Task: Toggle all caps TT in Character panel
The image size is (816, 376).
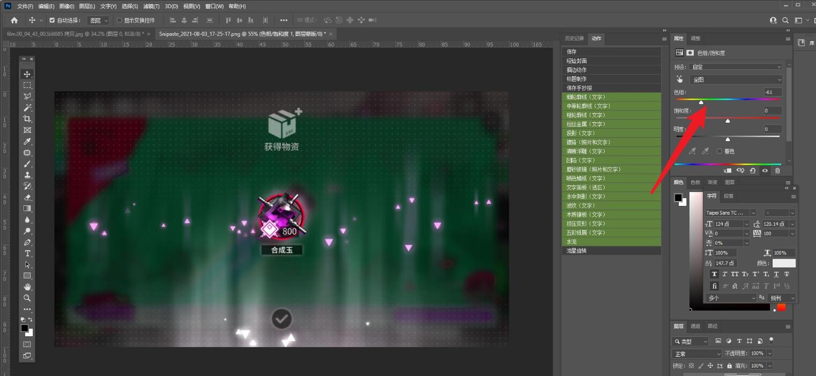Action: pos(735,274)
